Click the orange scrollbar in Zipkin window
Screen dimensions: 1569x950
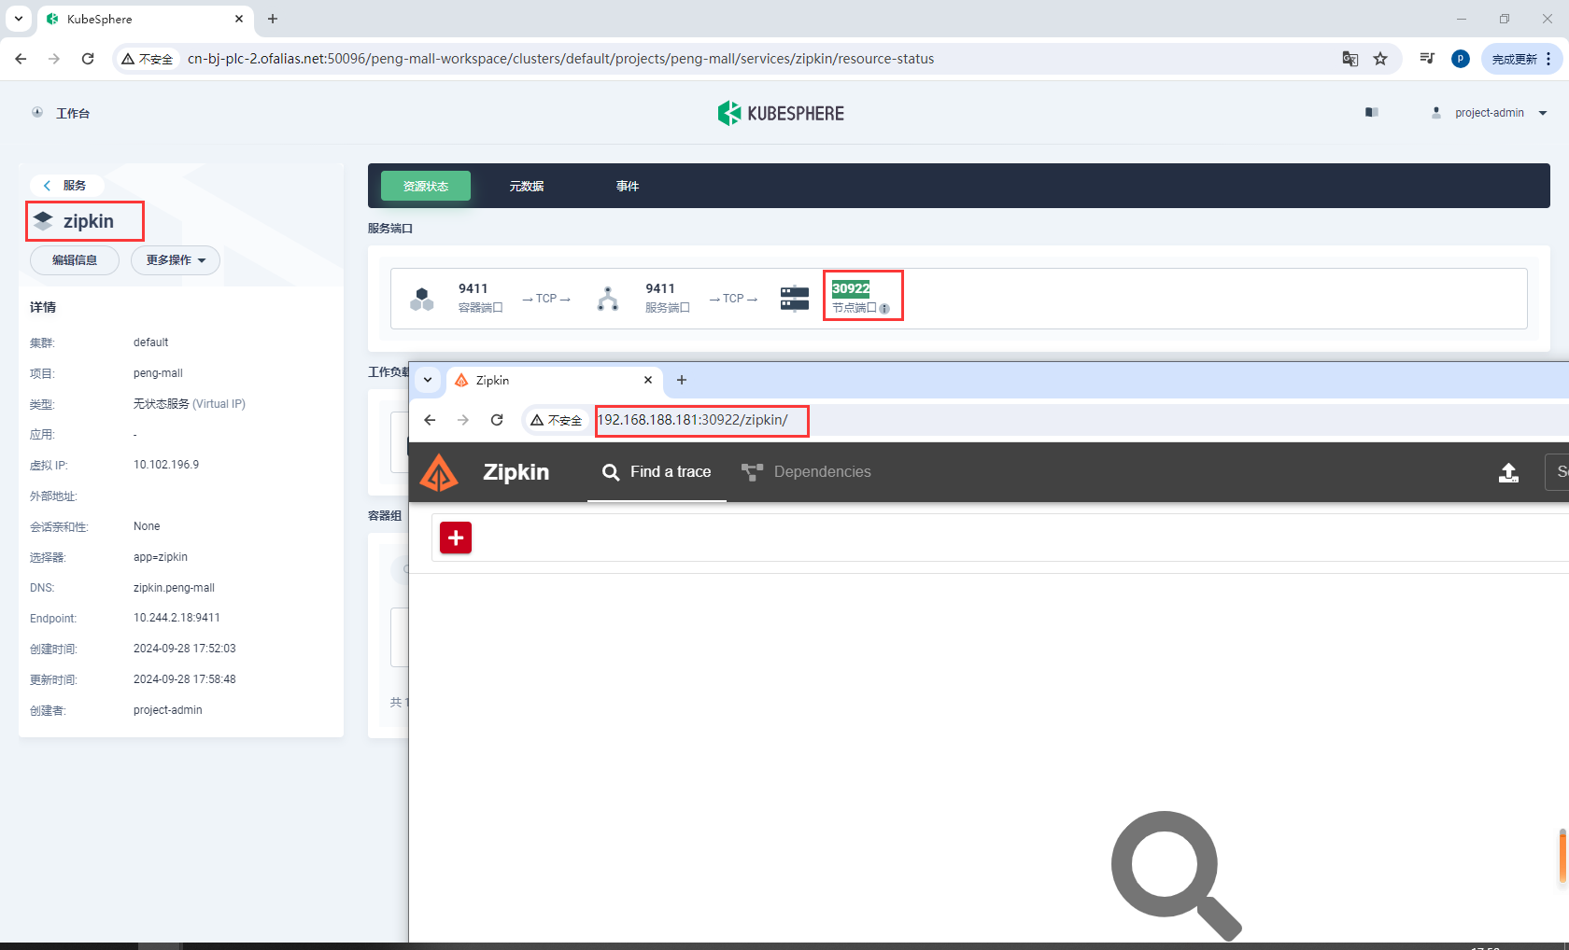coord(1562,856)
